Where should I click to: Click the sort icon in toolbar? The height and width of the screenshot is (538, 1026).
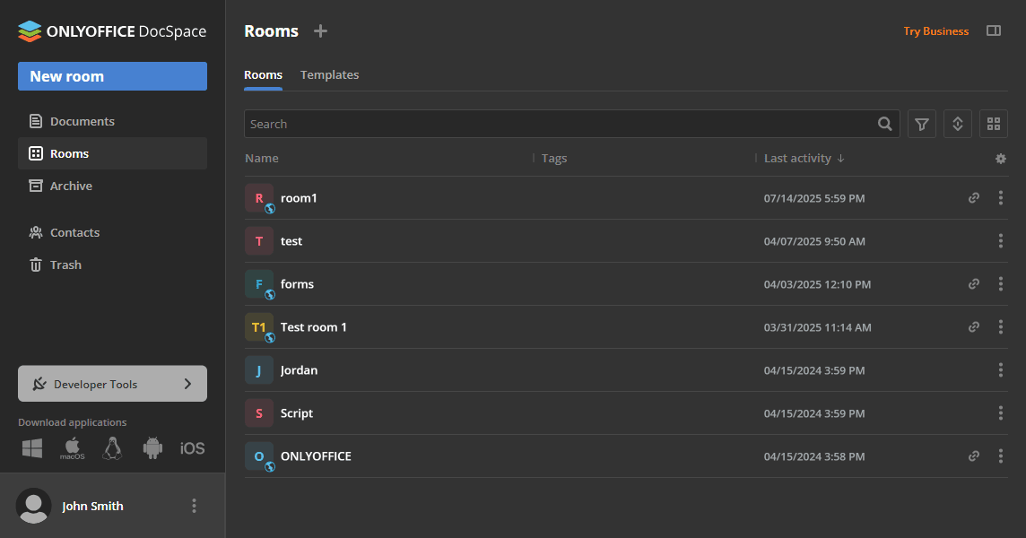(958, 124)
